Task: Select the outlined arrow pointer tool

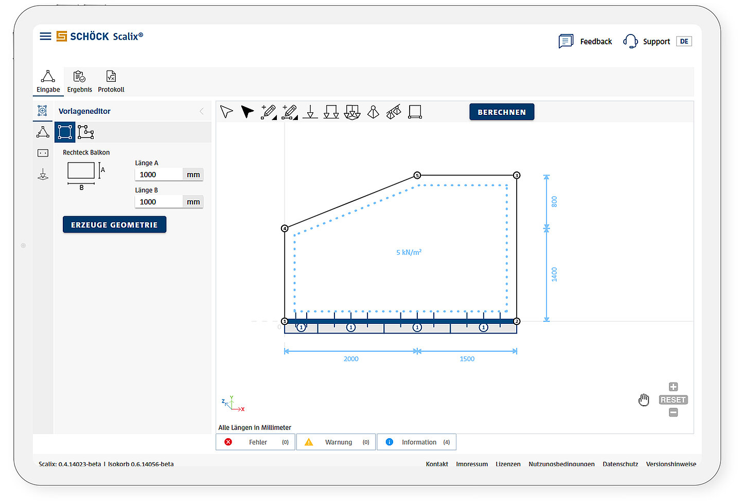Action: (226, 112)
